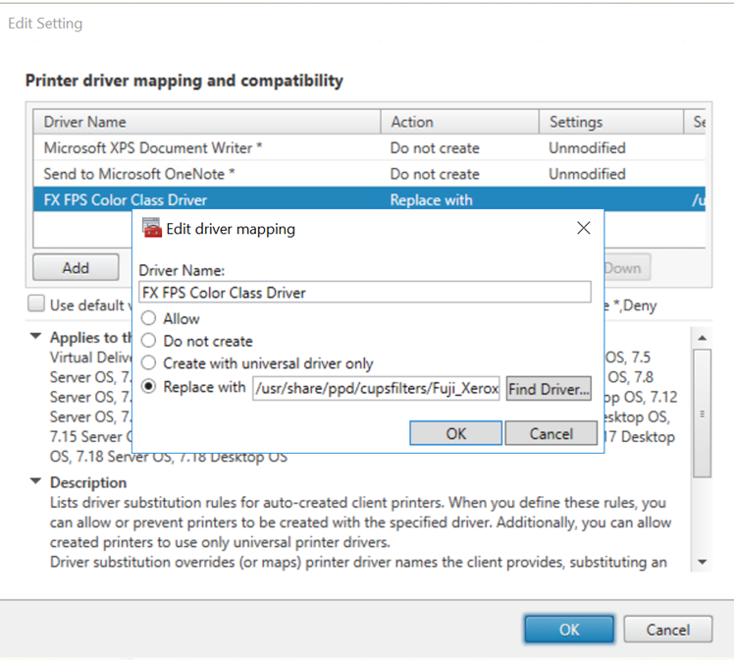The width and height of the screenshot is (734, 661).
Task: Click the red toolbox icon in dialog title
Action: click(x=151, y=228)
